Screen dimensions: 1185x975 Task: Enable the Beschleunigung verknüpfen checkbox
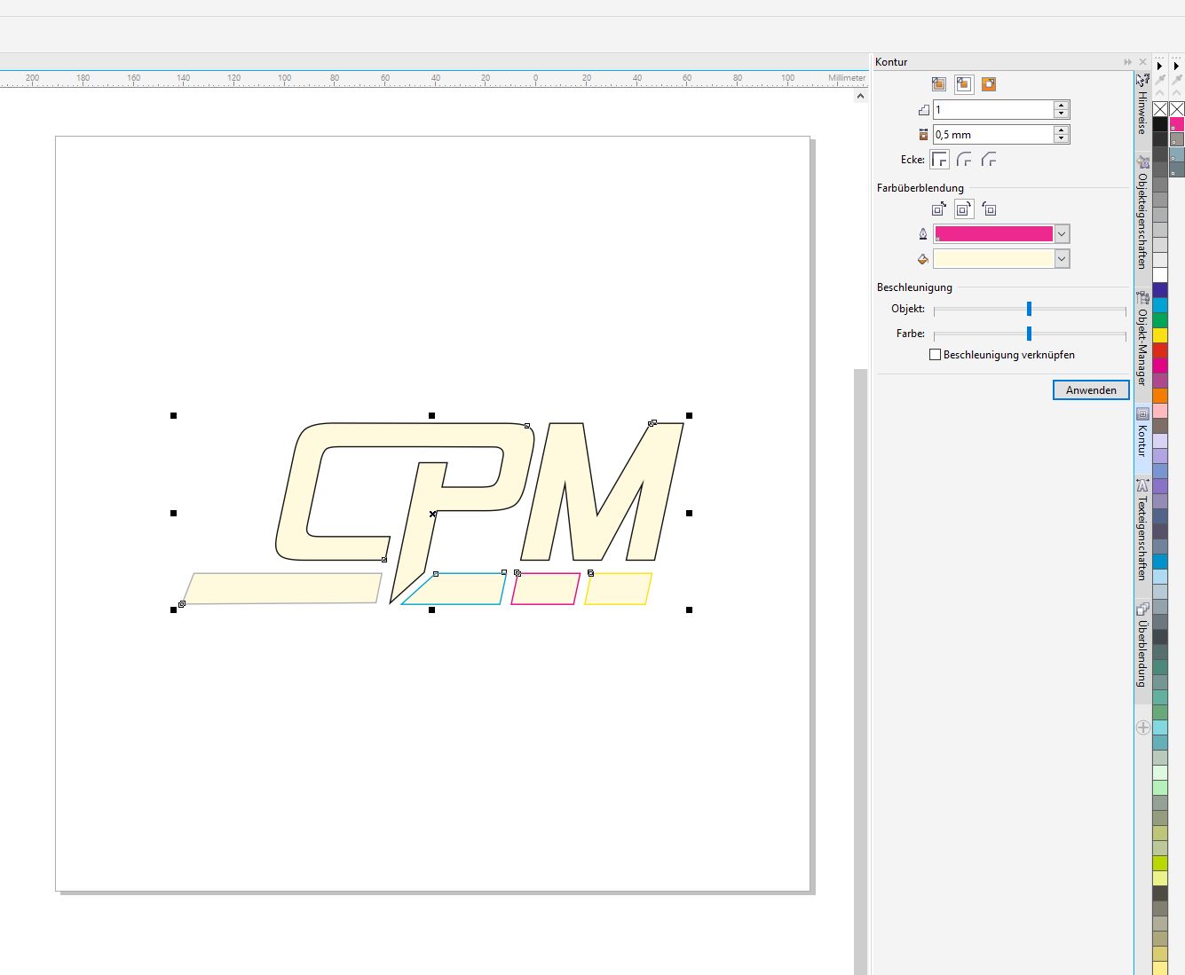(x=935, y=355)
